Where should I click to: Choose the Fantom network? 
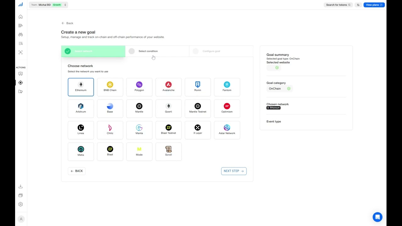pyautogui.click(x=227, y=87)
